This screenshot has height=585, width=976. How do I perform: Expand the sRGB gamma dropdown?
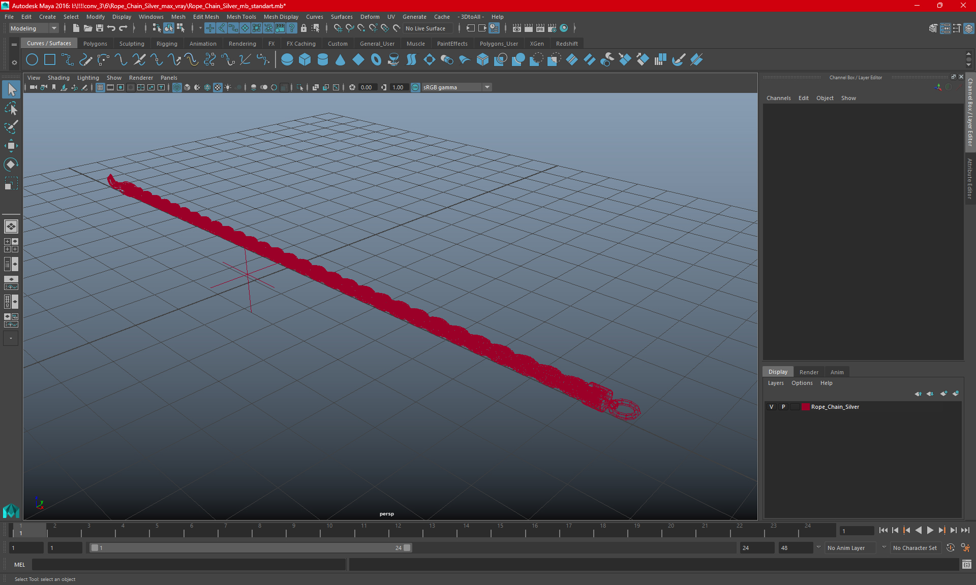pyautogui.click(x=487, y=87)
